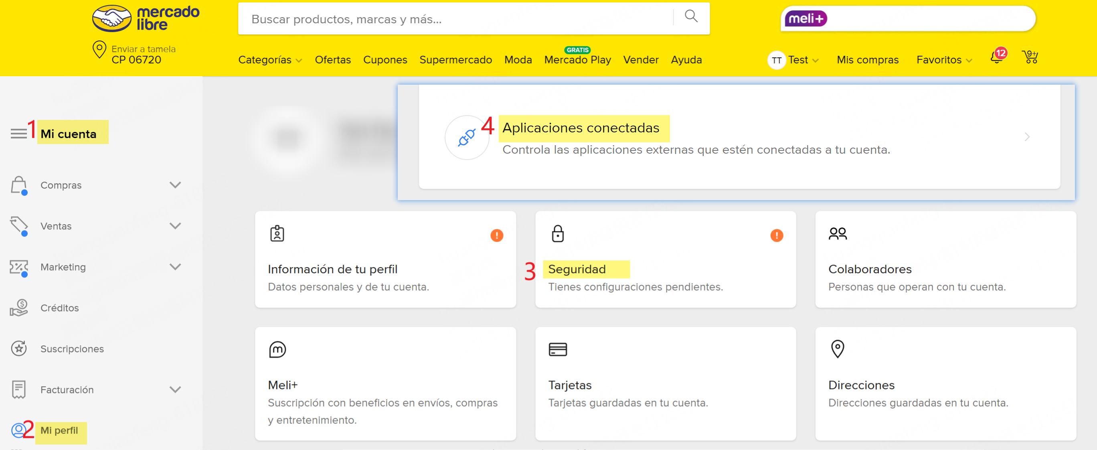Open Mis compras link
Image resolution: width=1097 pixels, height=450 pixels.
coord(868,60)
